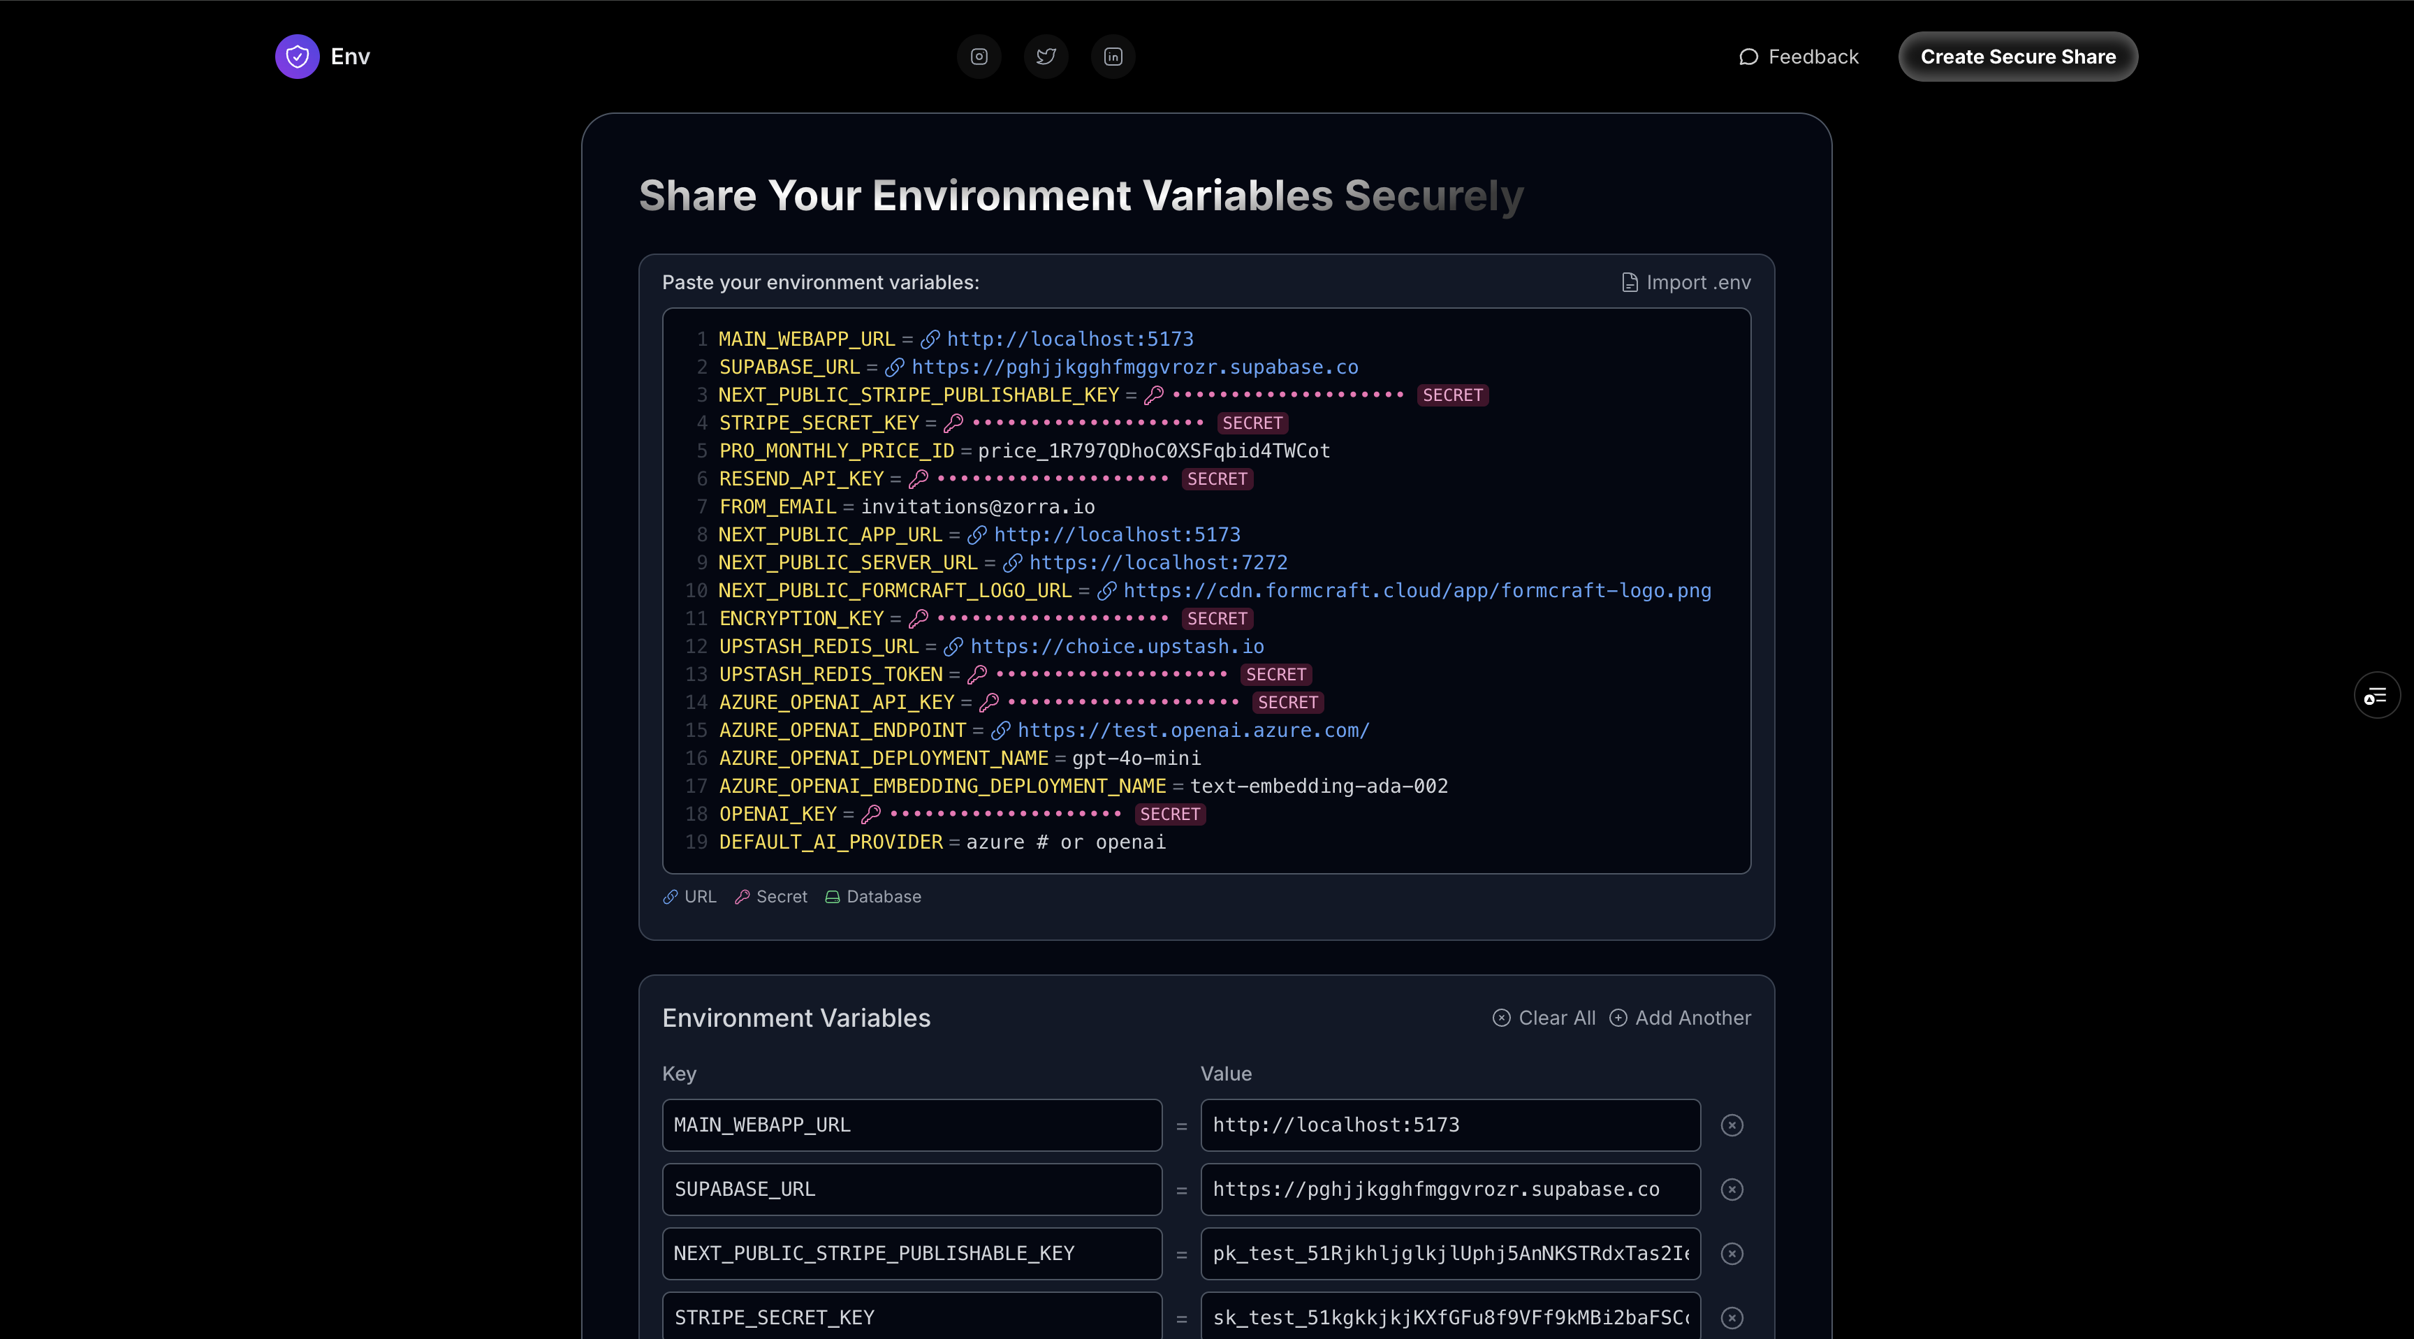Click key icon on AZURE_OPENAI_API_KEY line
This screenshot has width=2414, height=1339.
coord(990,702)
